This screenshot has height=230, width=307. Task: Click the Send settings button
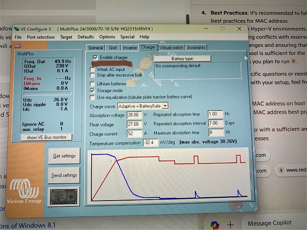pos(64,175)
